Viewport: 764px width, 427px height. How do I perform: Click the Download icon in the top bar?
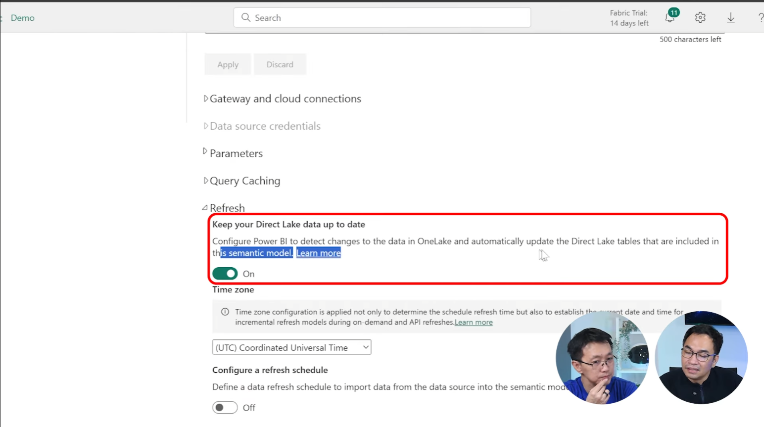click(x=731, y=17)
